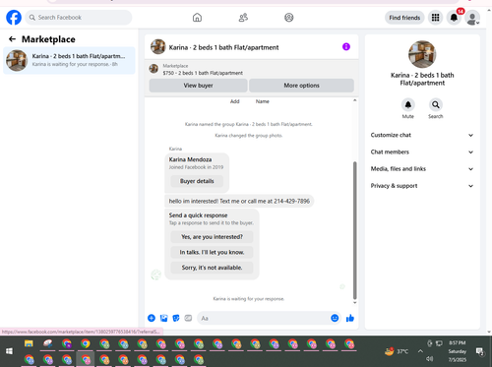Open the volume control in tray

430,359
